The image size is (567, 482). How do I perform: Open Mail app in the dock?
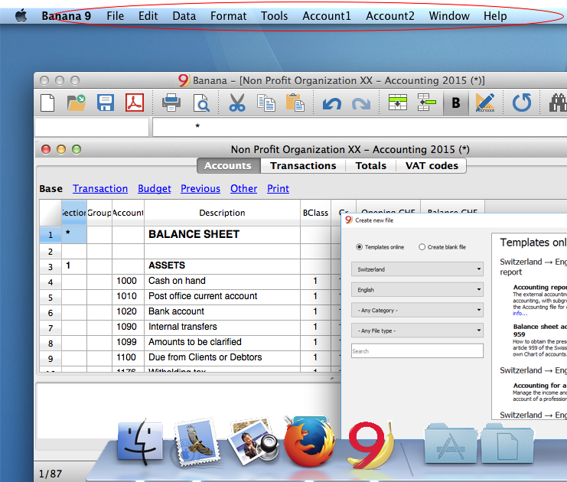coord(197,444)
